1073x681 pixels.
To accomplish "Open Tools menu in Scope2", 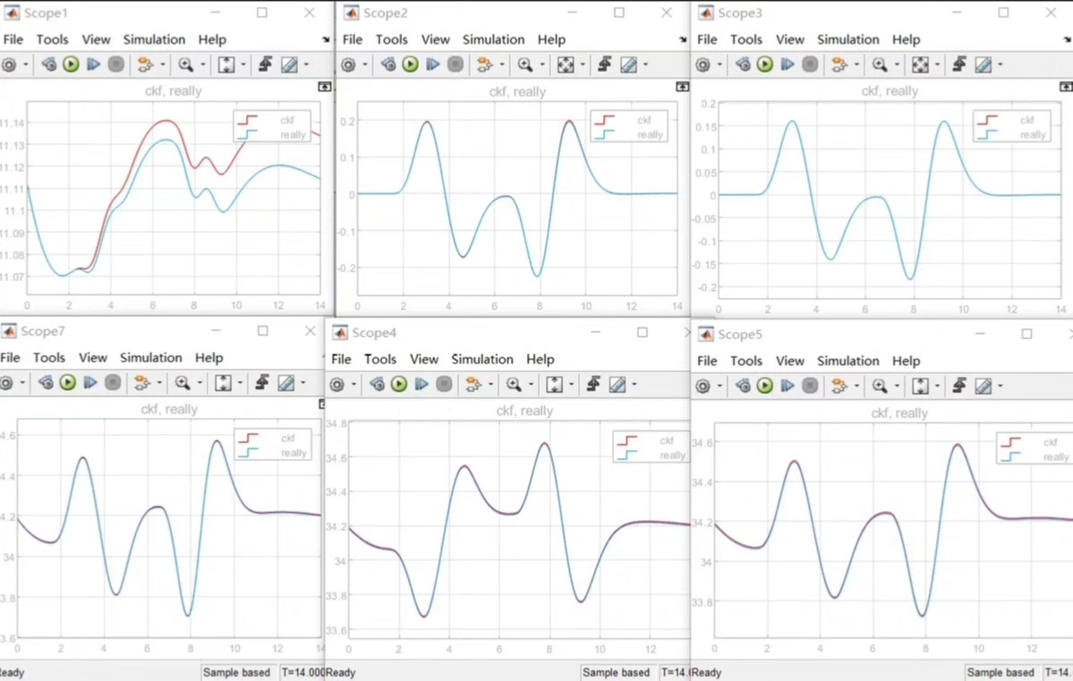I will 391,39.
